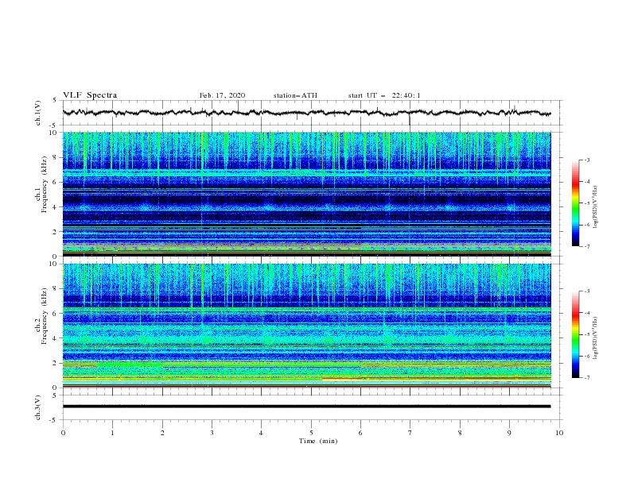Click the "8" kHz tick on ch.1 frequency axis
This screenshot has height=486, width=630.
(56, 157)
